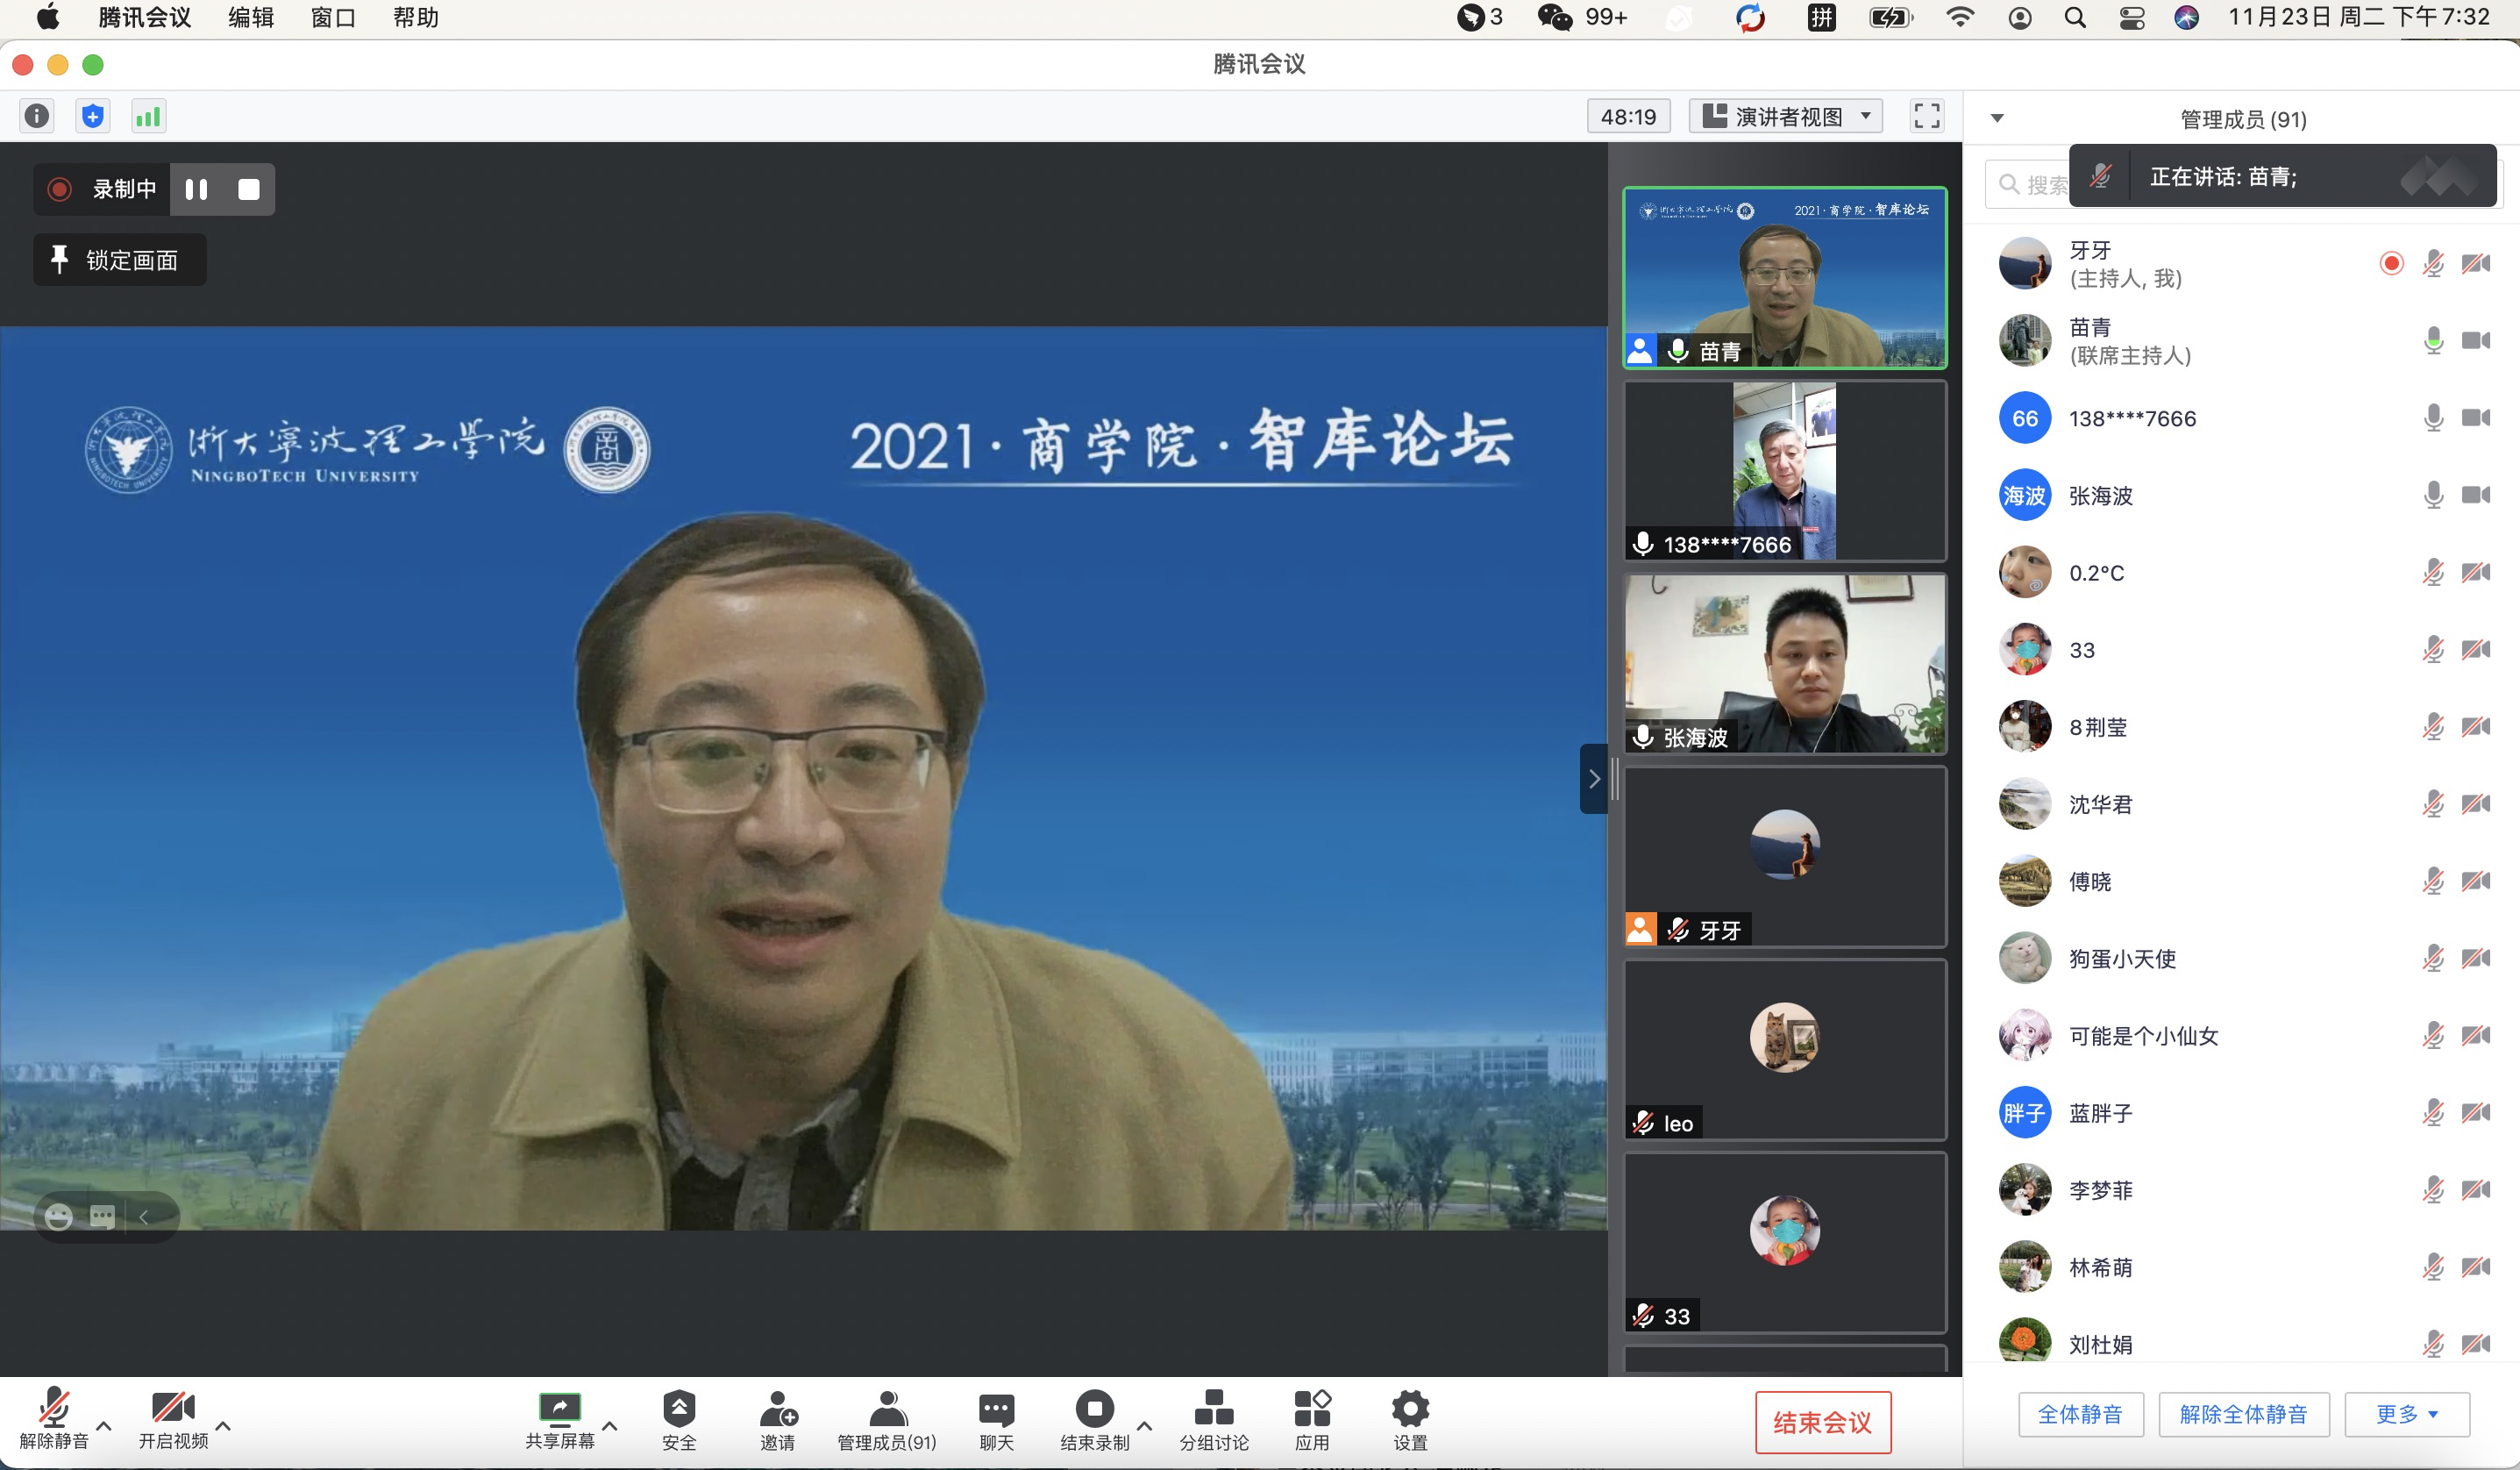The height and width of the screenshot is (1470, 2520).
Task: Click the 全体静音 button
Action: pyautogui.click(x=2080, y=1414)
